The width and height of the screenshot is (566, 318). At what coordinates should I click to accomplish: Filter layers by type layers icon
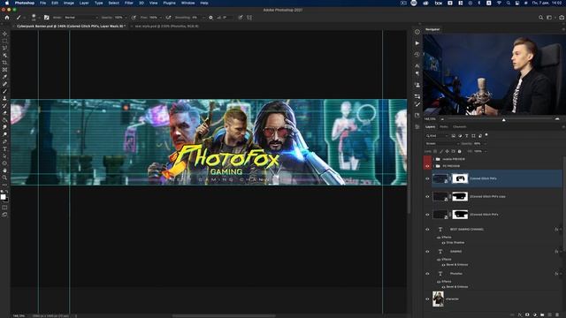(467, 136)
